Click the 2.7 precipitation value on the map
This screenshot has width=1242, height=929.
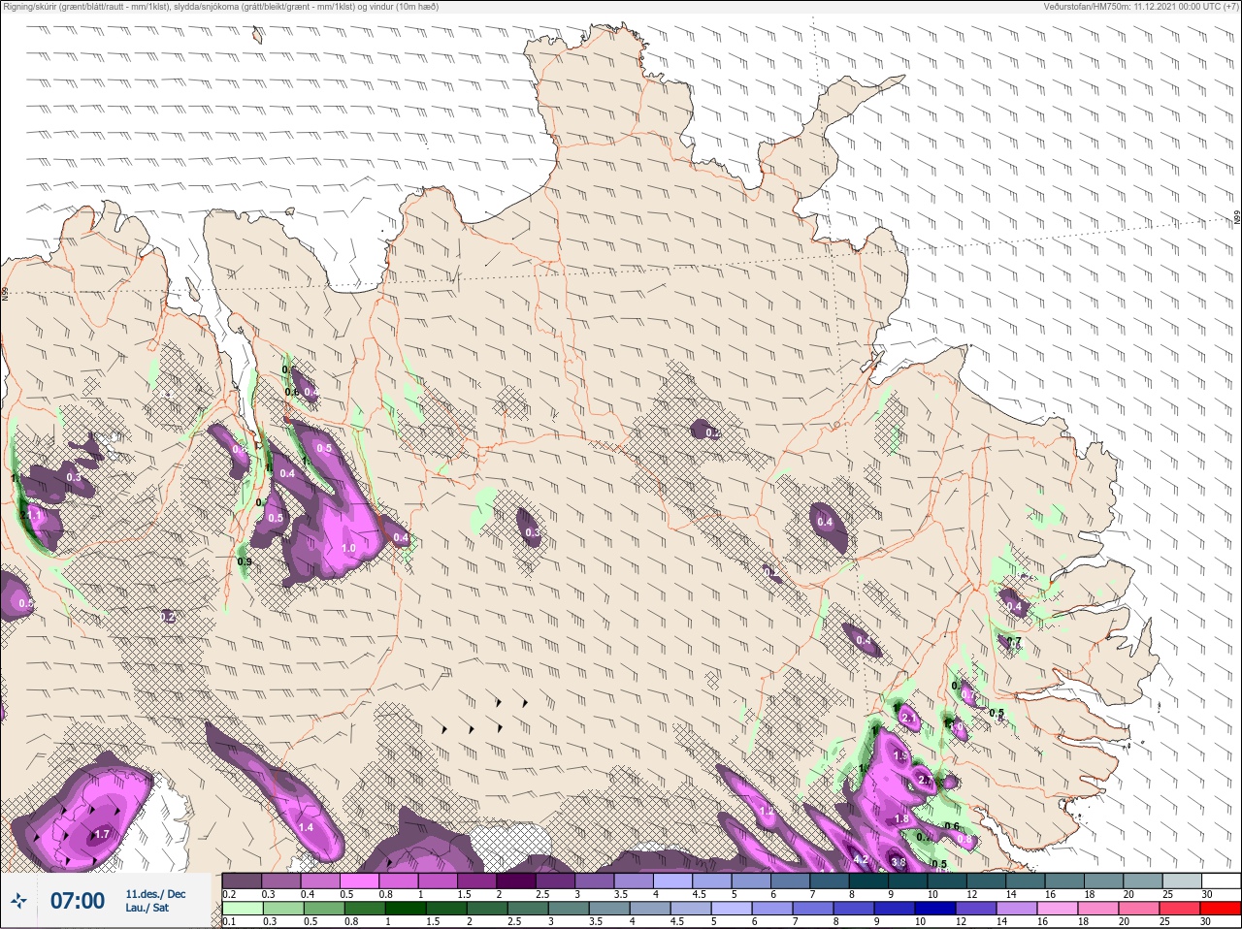[x=925, y=780]
